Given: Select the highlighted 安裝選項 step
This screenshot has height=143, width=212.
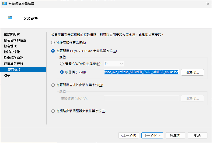Looking at the screenshot, I should pyautogui.click(x=23, y=69).
